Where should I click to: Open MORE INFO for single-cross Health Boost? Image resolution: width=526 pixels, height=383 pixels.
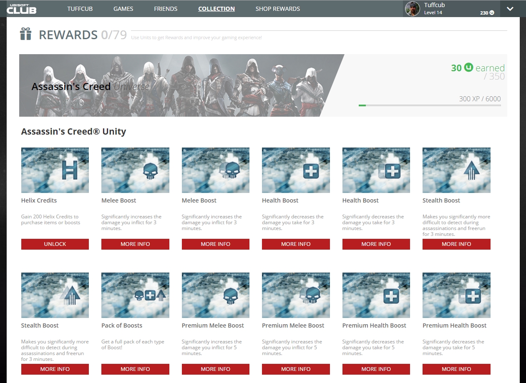(296, 244)
